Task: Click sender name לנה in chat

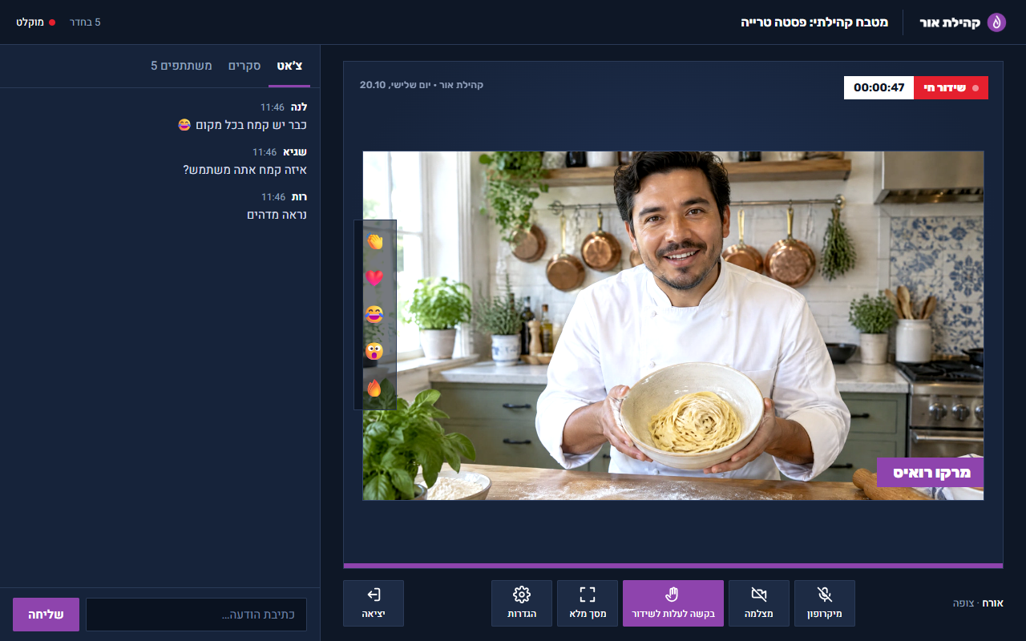Action: [298, 107]
